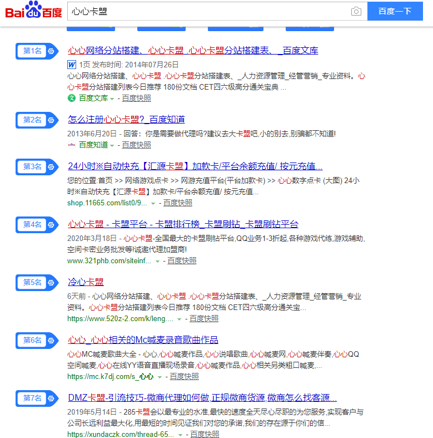Open result 心心卡盟 - 卡盟平台 - 卡盟排行榜
This screenshot has height=438, width=433.
(183, 224)
